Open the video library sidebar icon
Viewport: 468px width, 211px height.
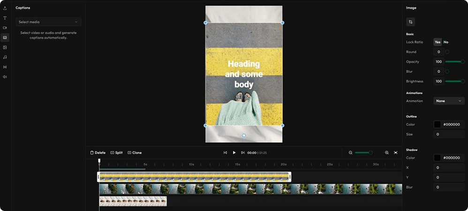click(5, 28)
